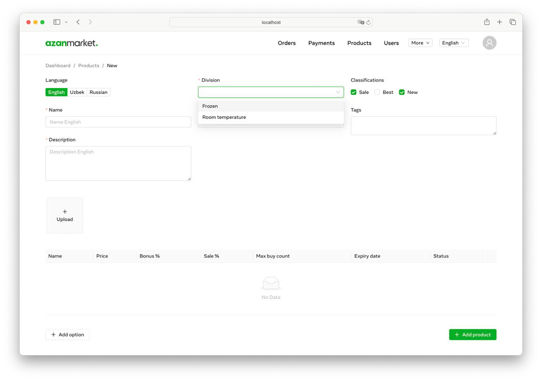Click the azanmarket logo
542x381 pixels.
pyautogui.click(x=71, y=43)
